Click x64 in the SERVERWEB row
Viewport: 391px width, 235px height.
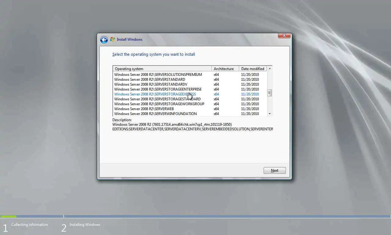216,109
